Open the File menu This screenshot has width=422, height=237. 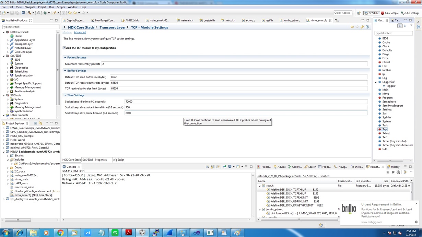3,7
